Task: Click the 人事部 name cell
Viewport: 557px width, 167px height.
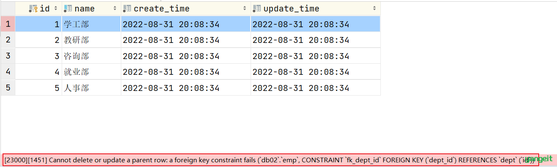Action: click(91, 88)
